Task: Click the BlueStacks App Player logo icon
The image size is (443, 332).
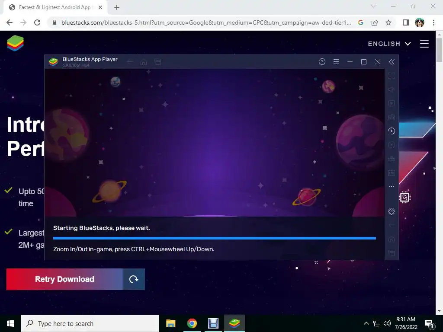Action: point(53,61)
